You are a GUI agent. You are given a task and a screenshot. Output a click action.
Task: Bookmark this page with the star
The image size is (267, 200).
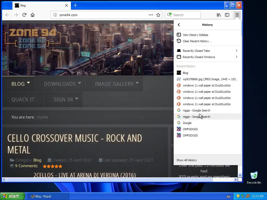click(158, 15)
